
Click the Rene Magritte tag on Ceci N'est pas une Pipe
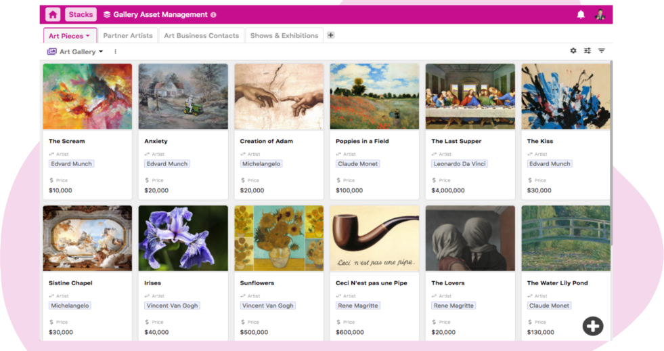click(x=358, y=306)
